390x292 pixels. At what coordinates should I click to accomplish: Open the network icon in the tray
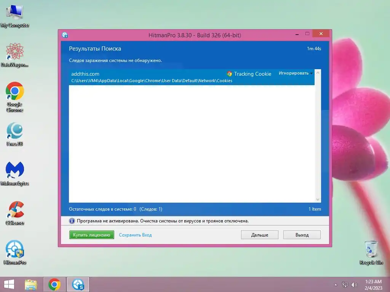[x=345, y=284]
